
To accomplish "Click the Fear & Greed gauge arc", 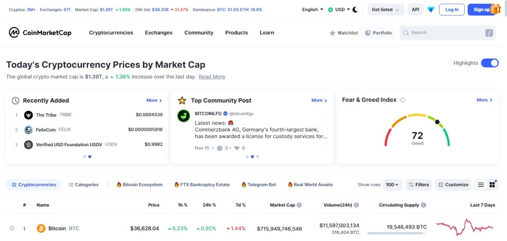I will (417, 130).
